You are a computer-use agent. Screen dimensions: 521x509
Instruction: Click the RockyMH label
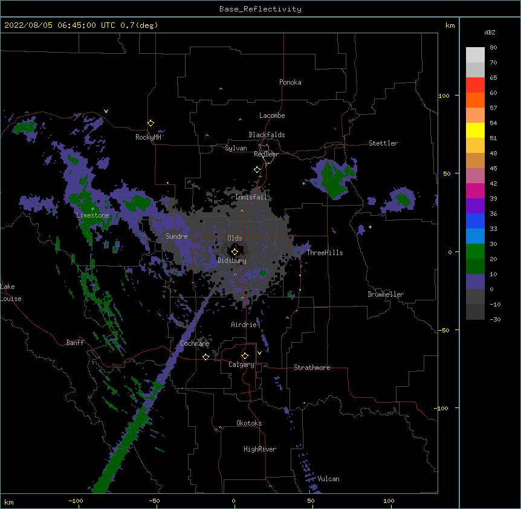pyautogui.click(x=148, y=137)
